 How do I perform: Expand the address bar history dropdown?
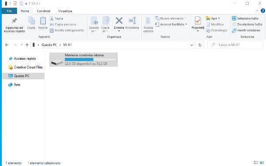pos(192,45)
